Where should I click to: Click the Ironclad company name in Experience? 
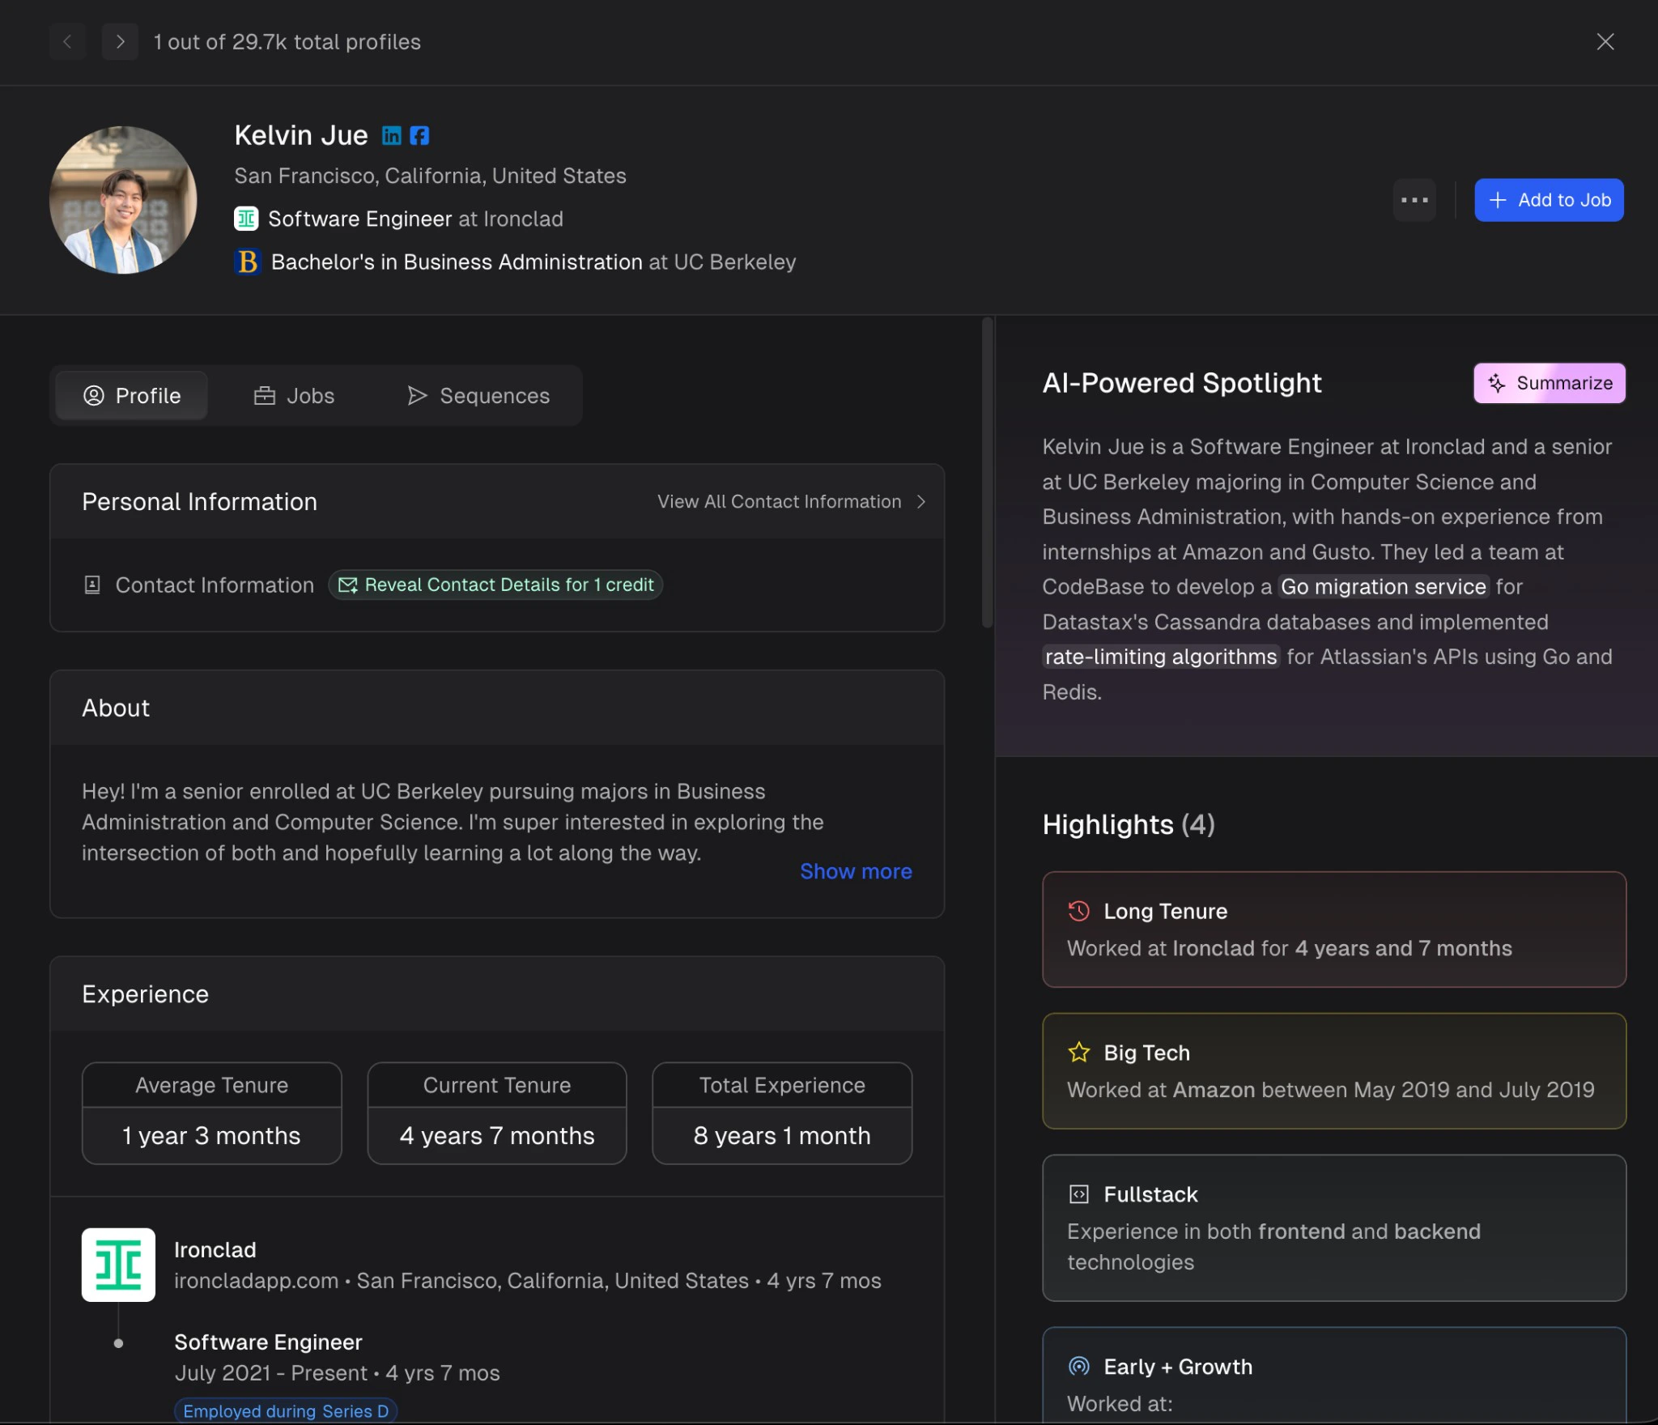coord(215,1249)
